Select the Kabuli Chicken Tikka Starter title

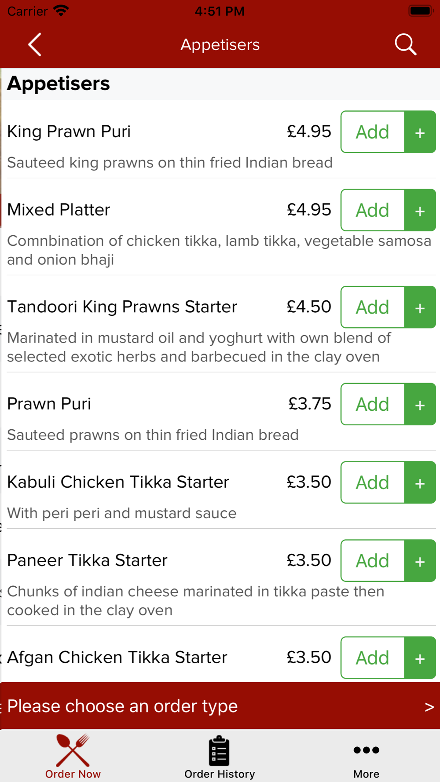pos(118,482)
